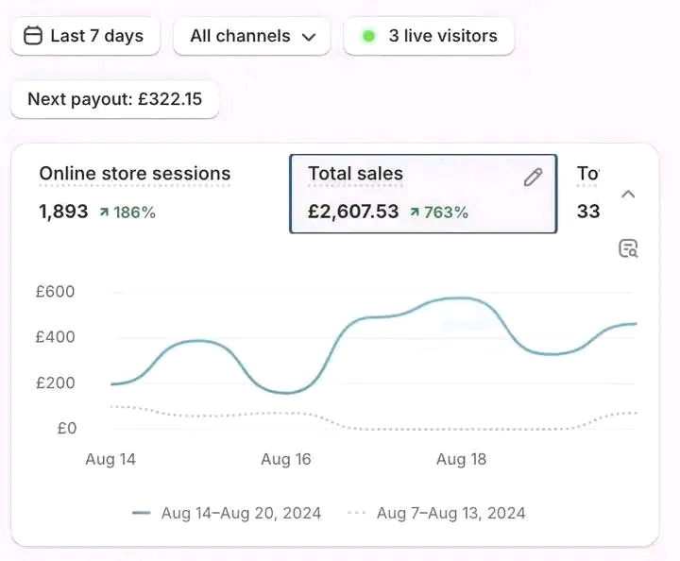Select the partially visible metric card at right

tap(588, 193)
